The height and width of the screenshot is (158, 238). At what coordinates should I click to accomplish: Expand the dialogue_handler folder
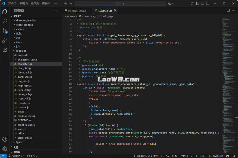click(36, 20)
